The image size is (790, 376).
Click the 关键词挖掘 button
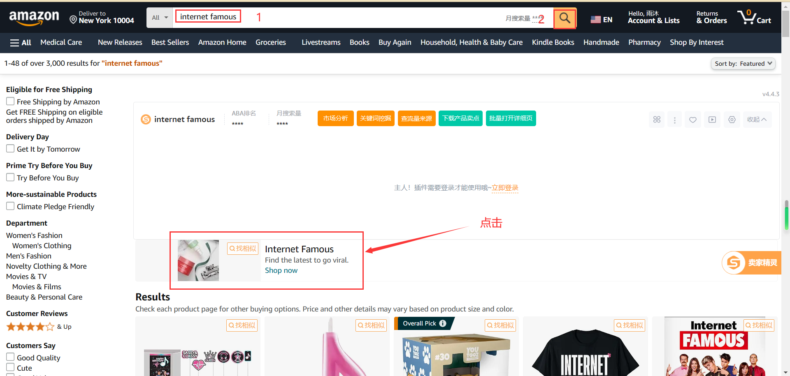[x=375, y=118]
